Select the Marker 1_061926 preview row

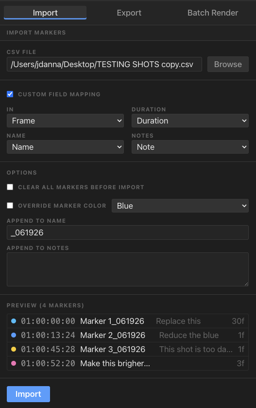pos(128,321)
